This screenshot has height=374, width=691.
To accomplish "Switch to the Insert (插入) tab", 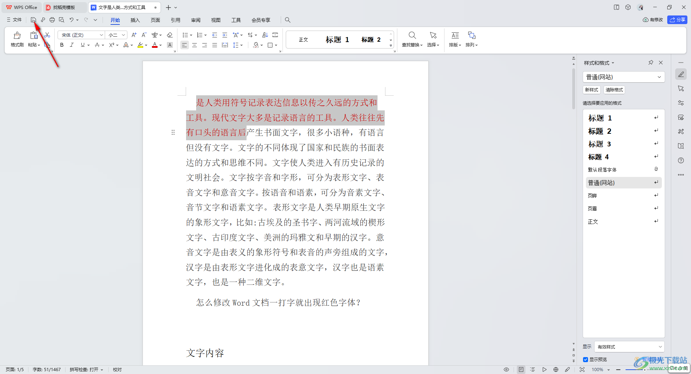I will (x=135, y=20).
